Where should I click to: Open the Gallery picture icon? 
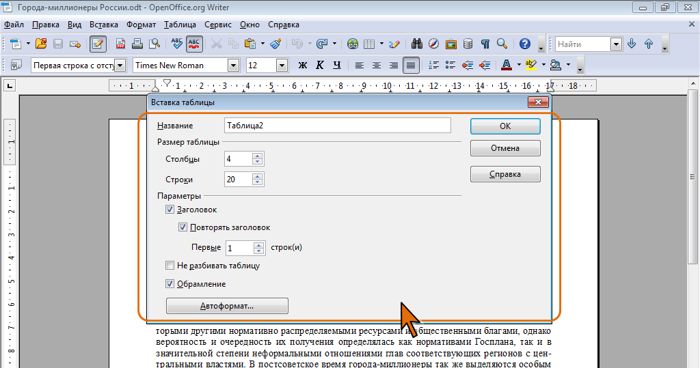[451, 44]
